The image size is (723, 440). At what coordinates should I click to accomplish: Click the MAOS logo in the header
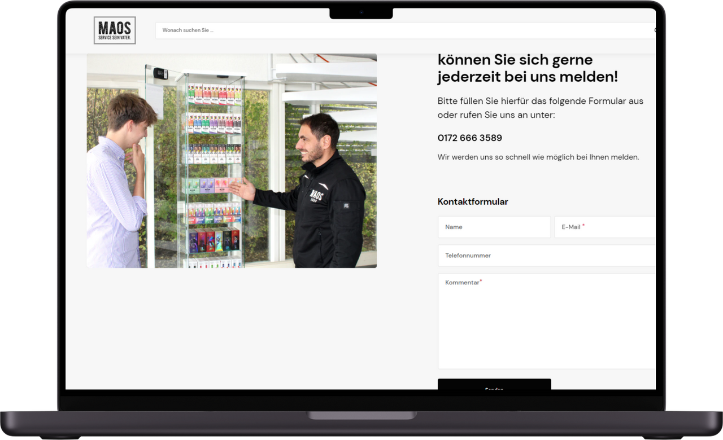(115, 30)
